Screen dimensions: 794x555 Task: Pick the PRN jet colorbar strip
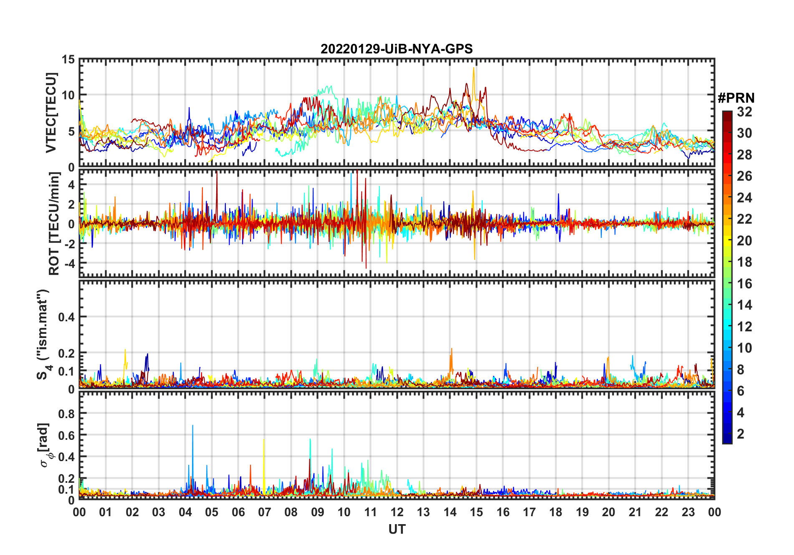[x=727, y=277]
